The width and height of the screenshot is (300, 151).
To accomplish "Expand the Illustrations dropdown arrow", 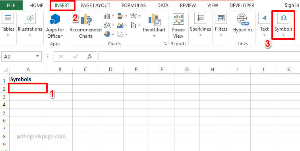I will tap(30, 35).
